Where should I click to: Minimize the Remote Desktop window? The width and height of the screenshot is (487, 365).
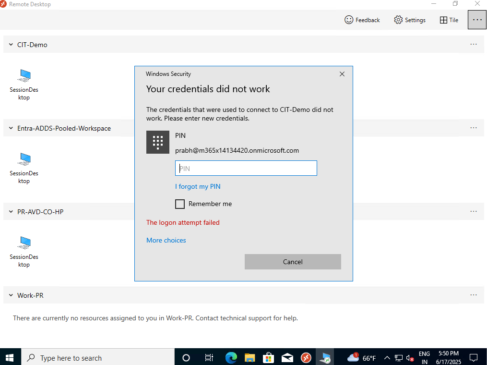click(434, 4)
